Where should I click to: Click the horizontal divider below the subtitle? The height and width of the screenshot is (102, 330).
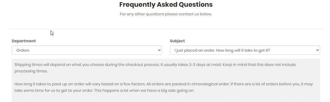pos(166,29)
